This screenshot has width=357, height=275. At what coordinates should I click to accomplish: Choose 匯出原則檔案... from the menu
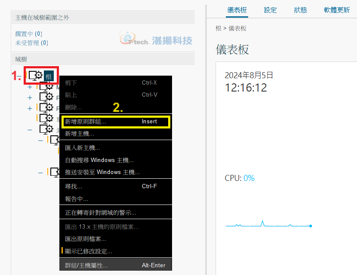point(86,238)
